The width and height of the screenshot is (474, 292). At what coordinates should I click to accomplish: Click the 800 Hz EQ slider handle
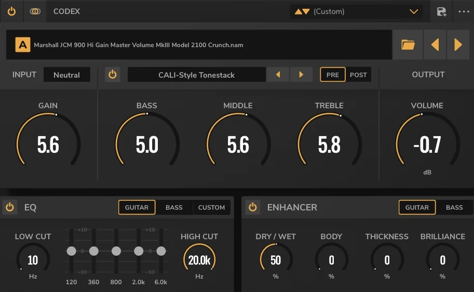116,251
